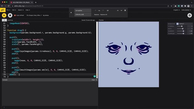This screenshot has width=194, height=109.
Task: Open the English language dropdown
Action: (x=176, y=10)
